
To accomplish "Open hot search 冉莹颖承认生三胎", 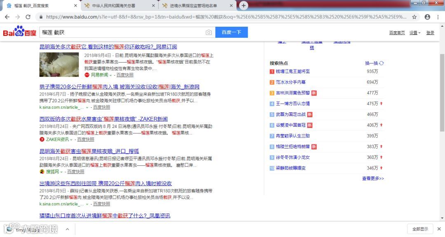I will coord(293,136).
